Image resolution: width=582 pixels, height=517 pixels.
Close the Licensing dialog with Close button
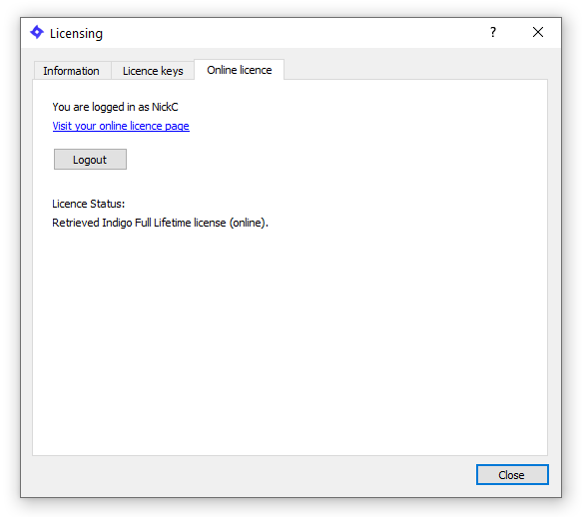tap(512, 475)
